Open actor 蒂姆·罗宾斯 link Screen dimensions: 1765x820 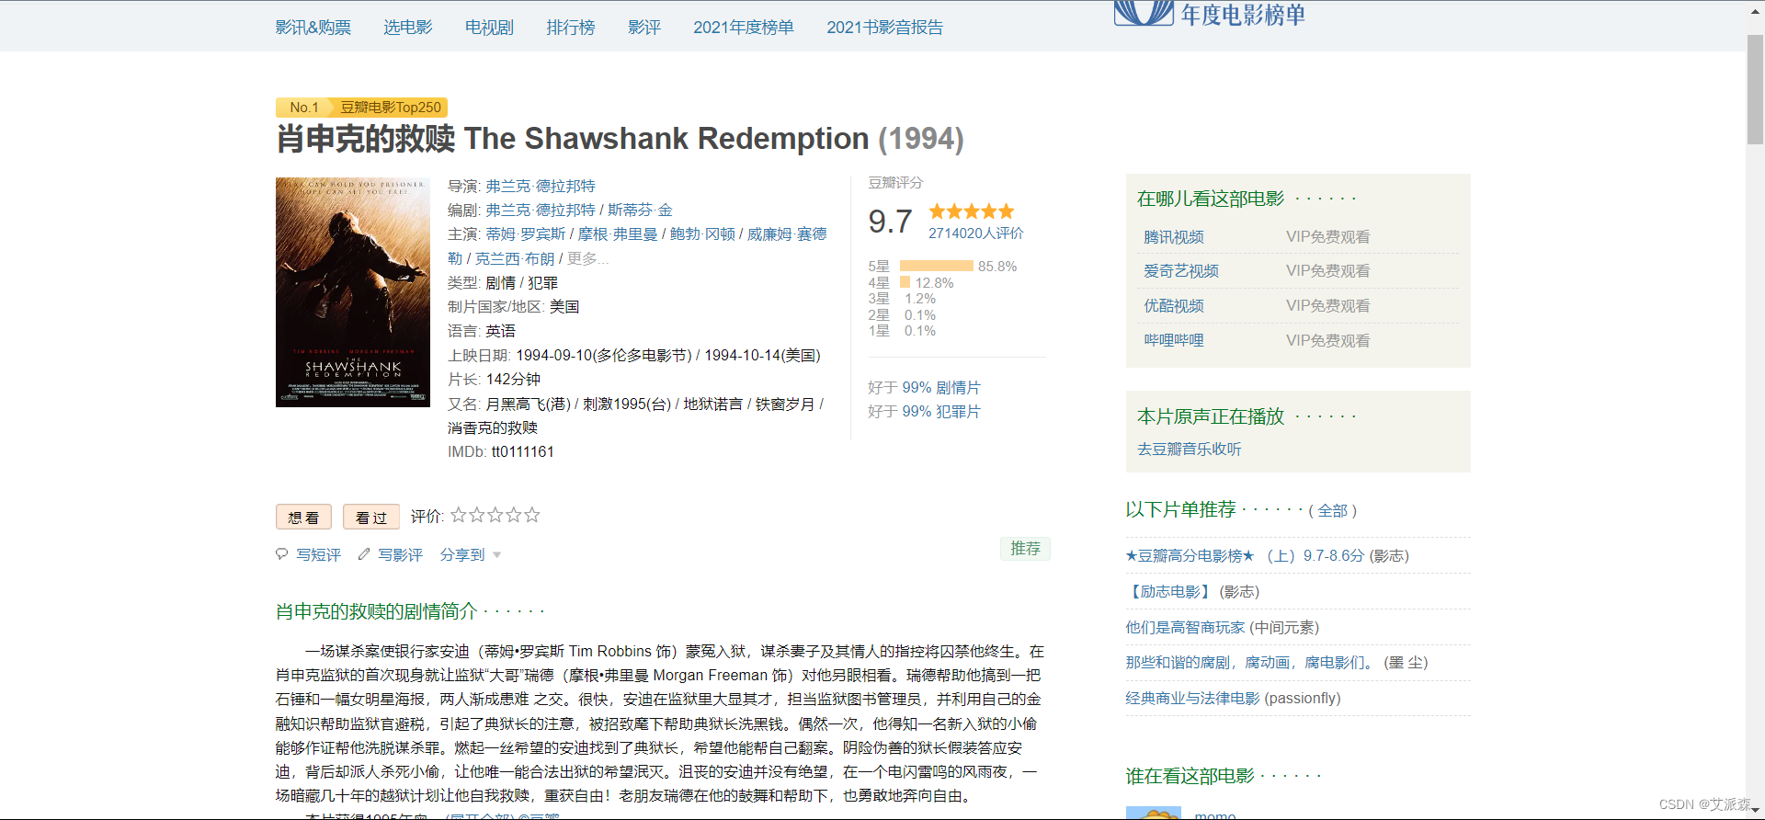click(526, 233)
